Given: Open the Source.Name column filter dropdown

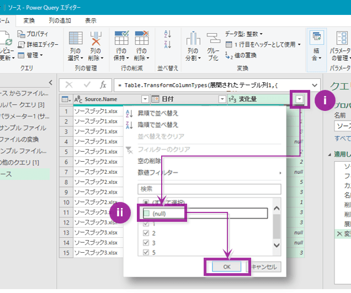Looking at the screenshot, I should 145,99.
